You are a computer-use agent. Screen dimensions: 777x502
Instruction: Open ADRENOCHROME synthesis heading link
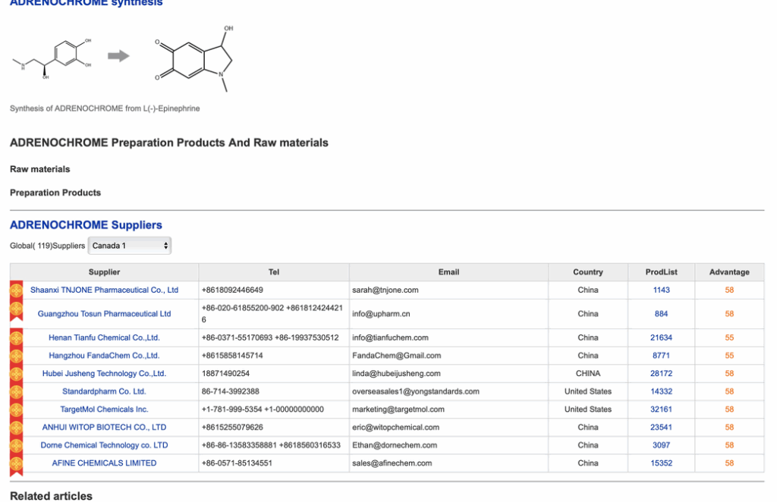point(87,3)
